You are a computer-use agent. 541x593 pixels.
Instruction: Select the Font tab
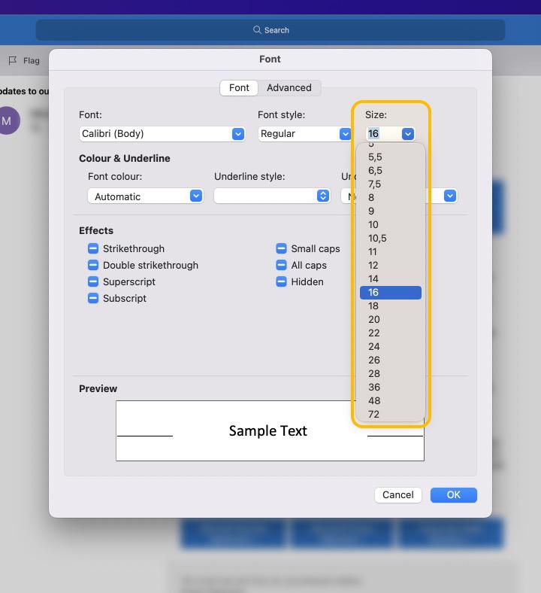(239, 87)
